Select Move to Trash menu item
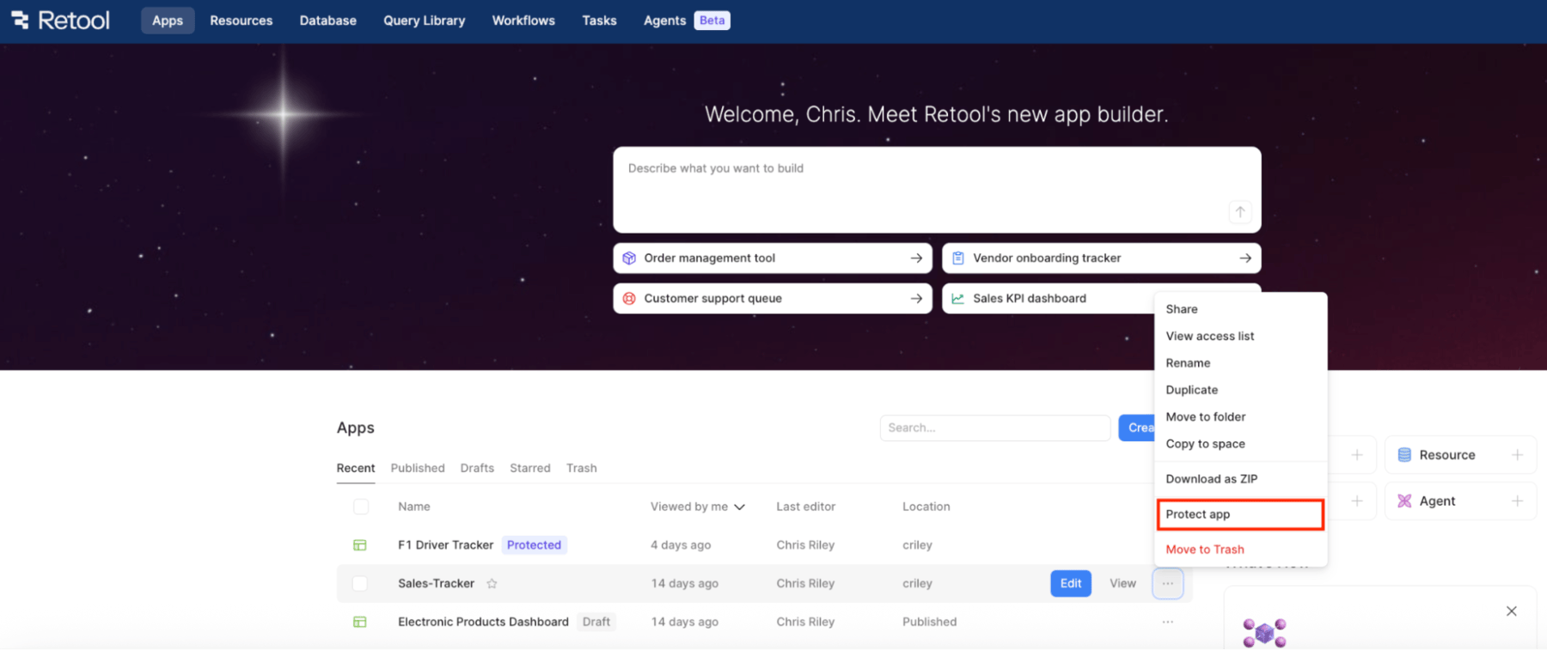 click(1241, 550)
